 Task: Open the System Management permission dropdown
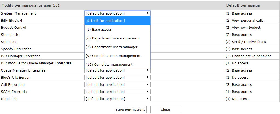[x=117, y=13]
